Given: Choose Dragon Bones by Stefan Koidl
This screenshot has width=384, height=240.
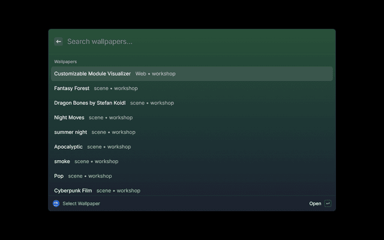Looking at the screenshot, I should (x=192, y=103).
